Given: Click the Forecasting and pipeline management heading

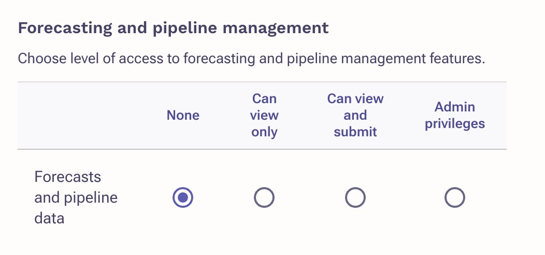Looking at the screenshot, I should coord(173,28).
